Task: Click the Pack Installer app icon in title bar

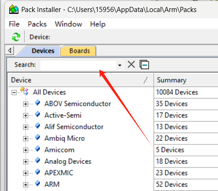Action: [14, 10]
